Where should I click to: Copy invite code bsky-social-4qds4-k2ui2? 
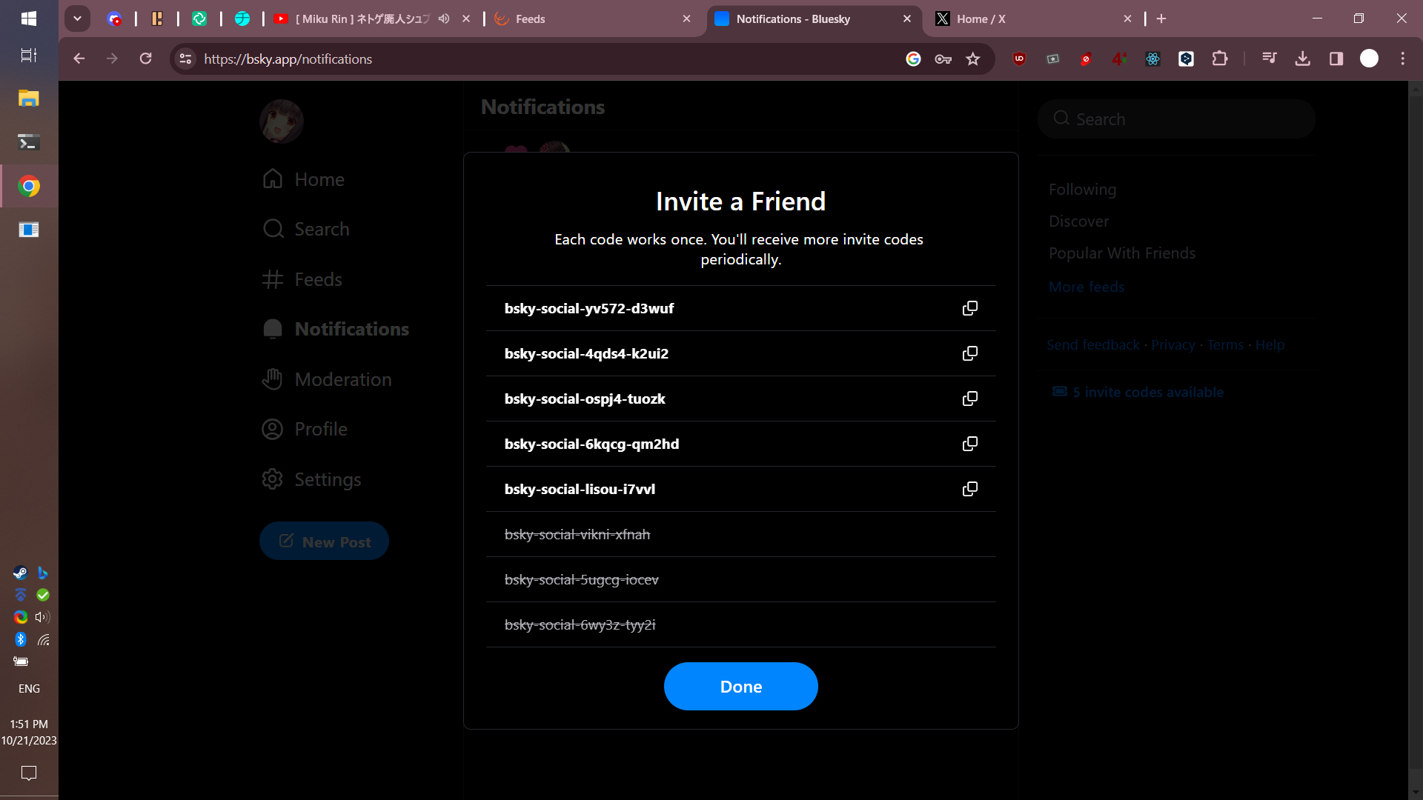point(969,353)
